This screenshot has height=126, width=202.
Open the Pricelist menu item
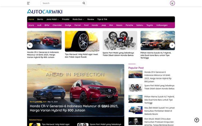click(x=66, y=19)
